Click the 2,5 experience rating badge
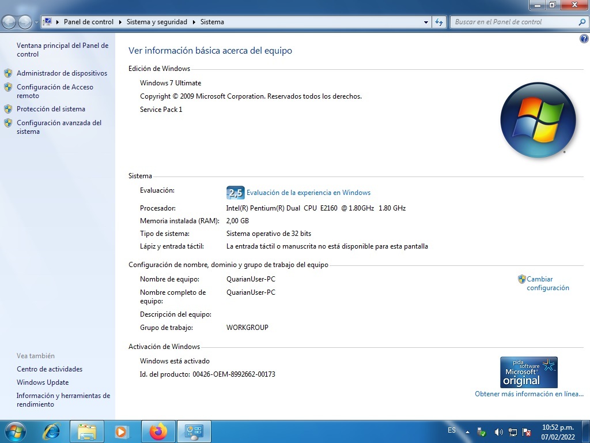Viewport: 590px width, 443px height. tap(236, 193)
